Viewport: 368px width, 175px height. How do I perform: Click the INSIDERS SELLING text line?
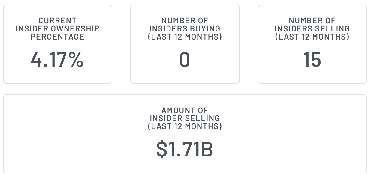point(312,29)
